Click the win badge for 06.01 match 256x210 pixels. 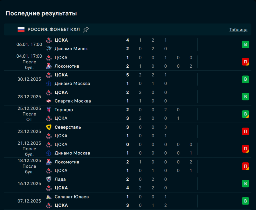coord(245,45)
